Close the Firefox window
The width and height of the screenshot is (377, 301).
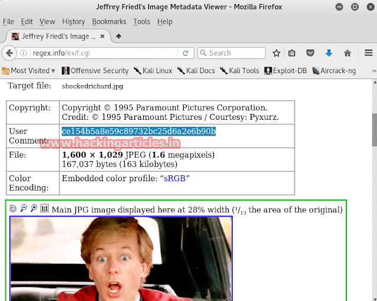[371, 6]
